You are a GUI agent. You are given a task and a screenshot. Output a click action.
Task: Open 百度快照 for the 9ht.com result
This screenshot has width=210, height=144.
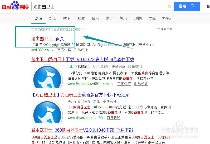click(x=124, y=84)
